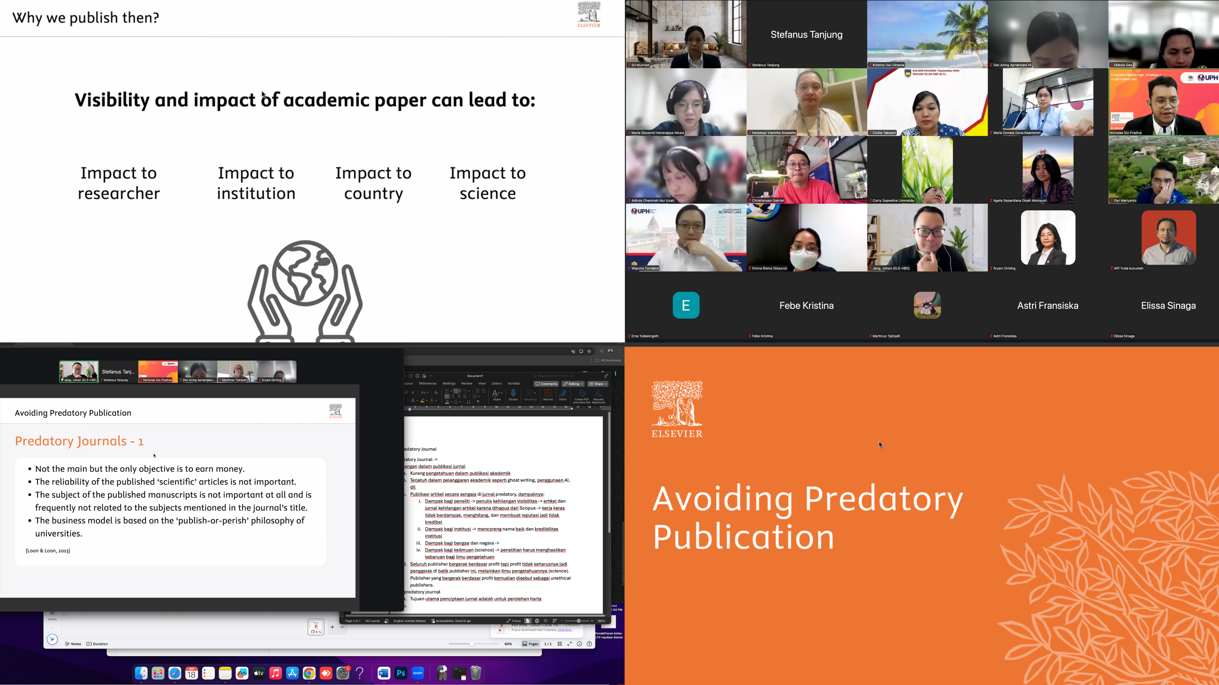This screenshot has height=685, width=1219.
Task: Open the Zotero ribbon tab
Action: coord(496,383)
